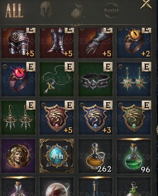158x196 pixels.
Task: Select the blue lion crest +3
Action: pos(95,118)
